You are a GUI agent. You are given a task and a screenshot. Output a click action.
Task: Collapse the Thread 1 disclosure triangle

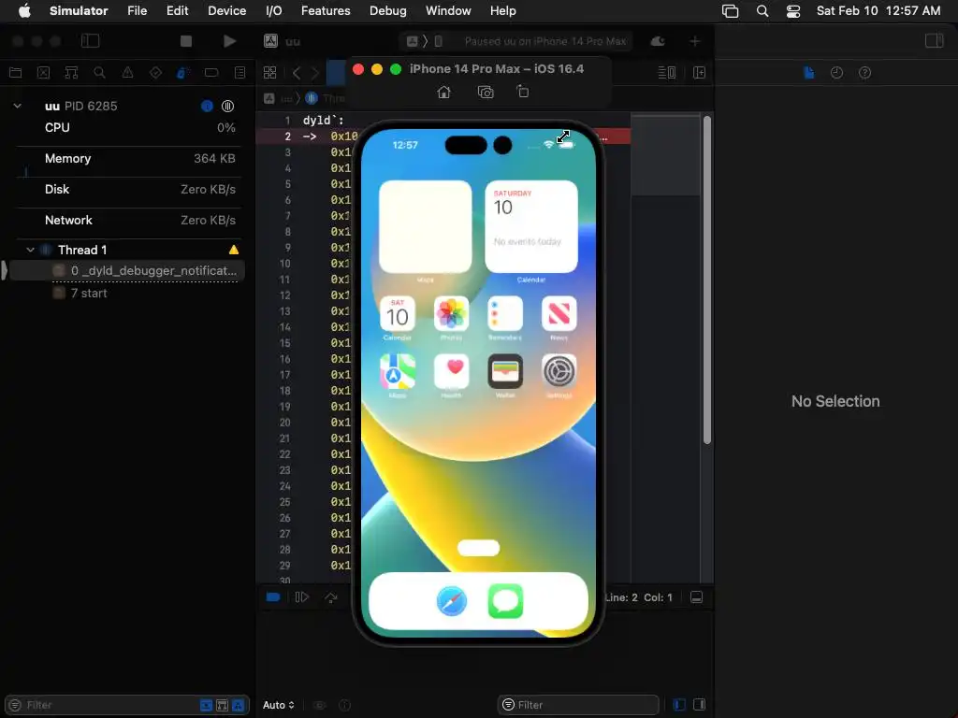pyautogui.click(x=30, y=250)
